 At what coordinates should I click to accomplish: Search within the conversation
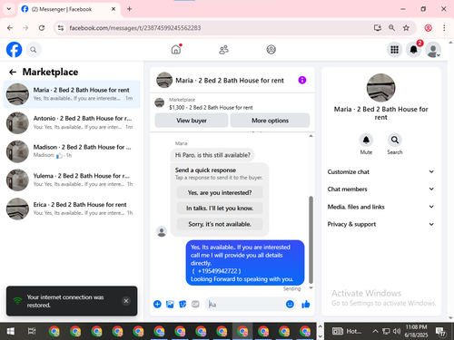point(395,140)
